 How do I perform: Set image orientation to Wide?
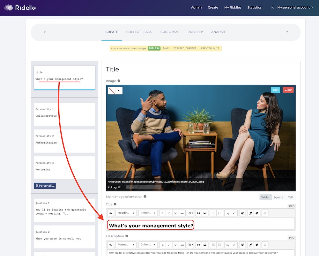tap(265, 197)
